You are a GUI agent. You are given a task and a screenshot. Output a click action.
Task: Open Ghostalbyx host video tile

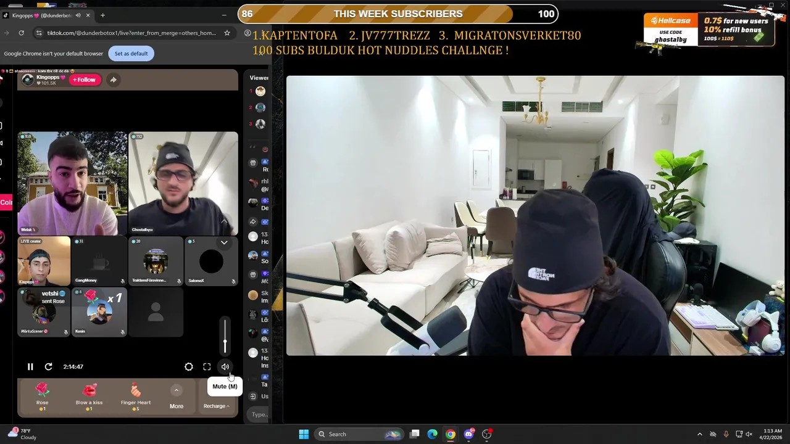coord(183,183)
